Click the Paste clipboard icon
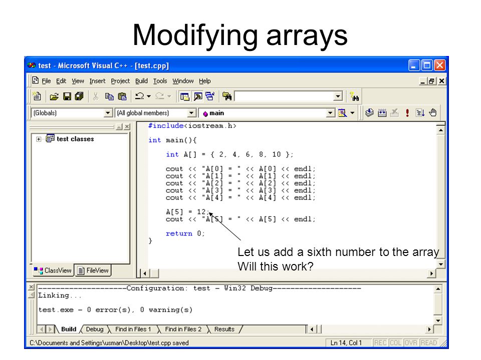The image size is (481, 360). 122,96
